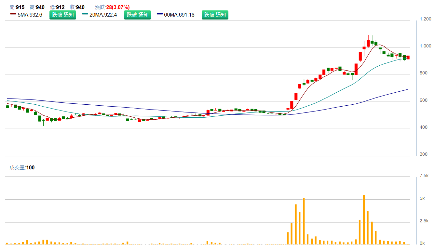The image size is (435, 250).
Task: Click the teal 20MA legend line marker
Action: [85, 14]
